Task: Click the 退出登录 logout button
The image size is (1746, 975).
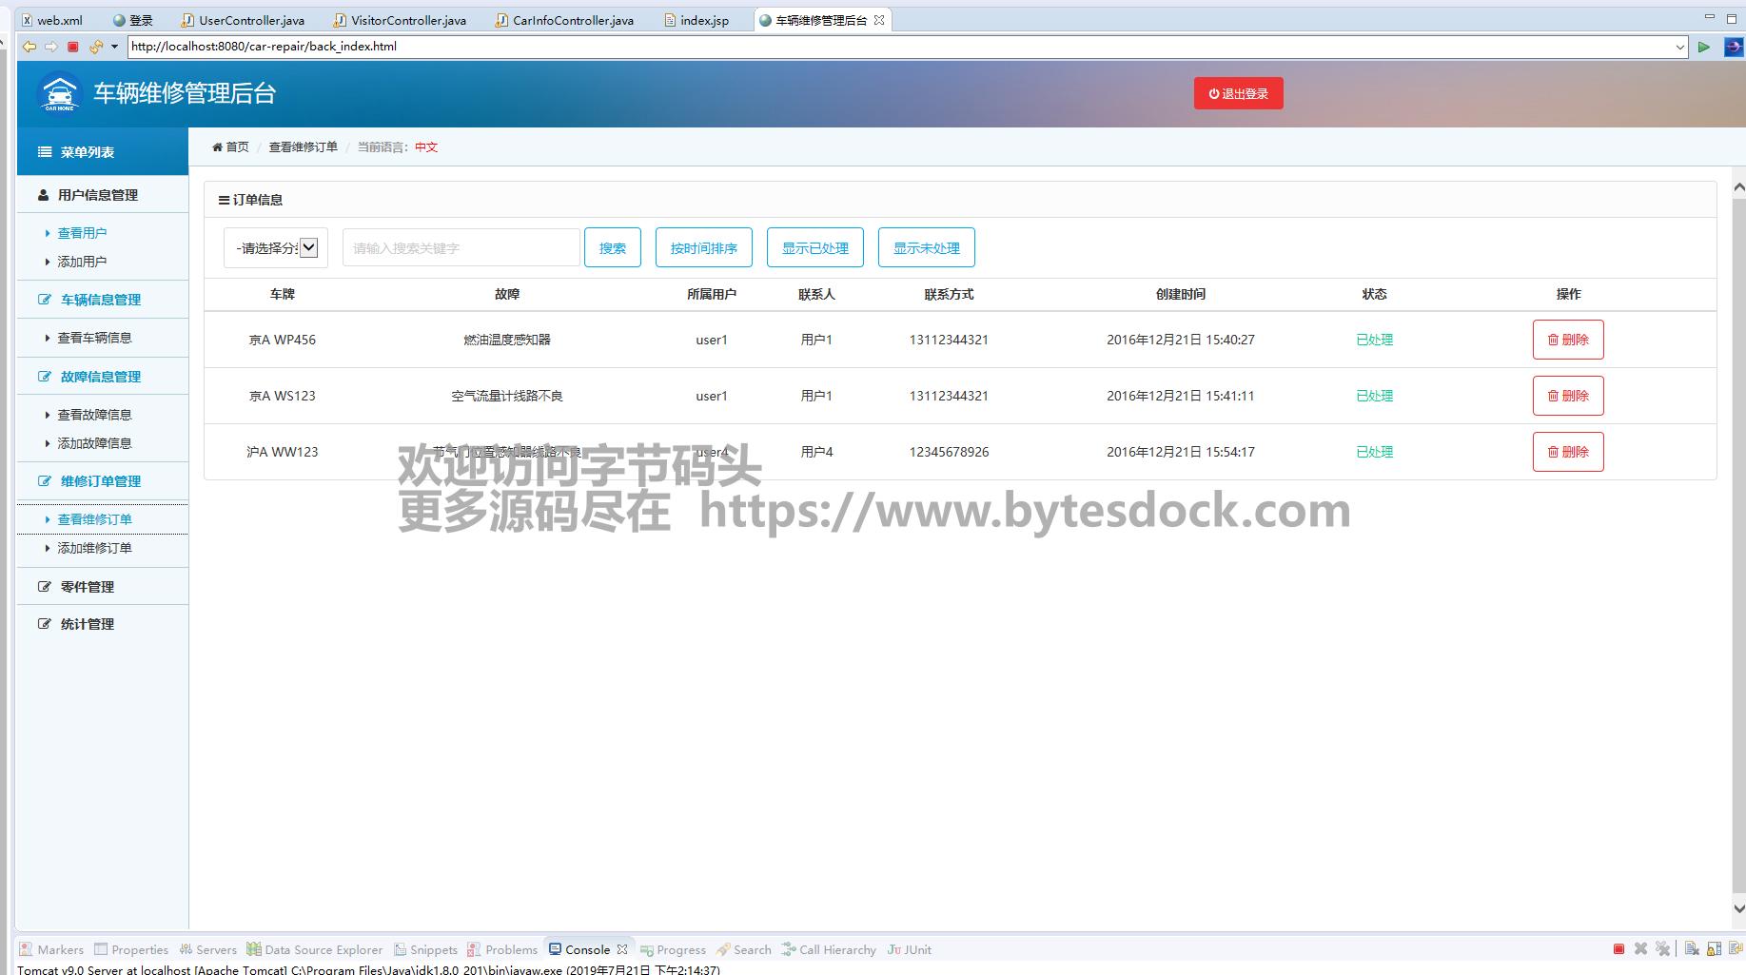Action: tap(1238, 93)
